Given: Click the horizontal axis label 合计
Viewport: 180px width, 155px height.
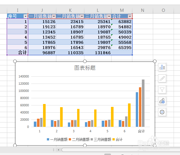Looking at the screenshot, I should coord(141,131).
